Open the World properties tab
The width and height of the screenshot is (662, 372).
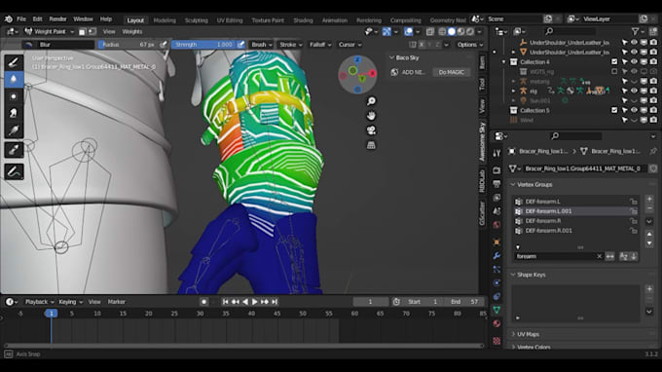tap(496, 225)
